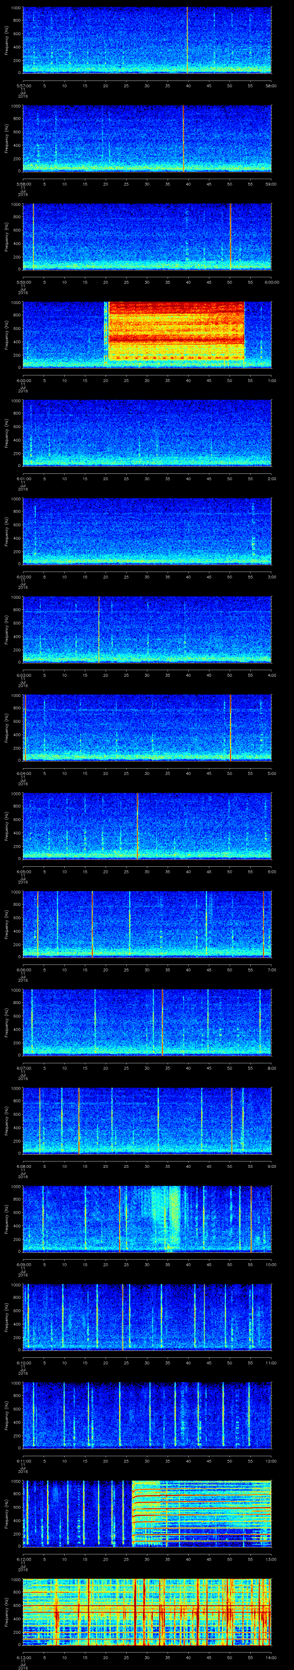Screen dimensions: 294x1670
Task: Click the spectrogram panel starting at 6:03:00
Action: (147, 629)
